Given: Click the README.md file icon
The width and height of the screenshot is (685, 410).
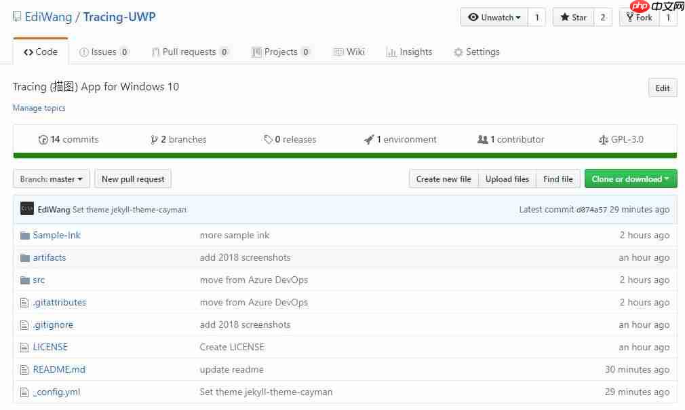Looking at the screenshot, I should tap(24, 370).
